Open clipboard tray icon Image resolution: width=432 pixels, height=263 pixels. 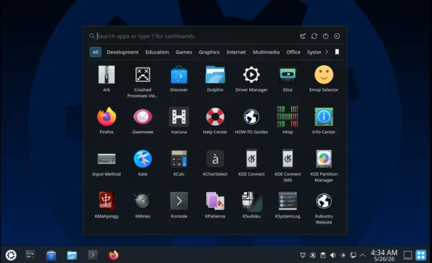323,255
